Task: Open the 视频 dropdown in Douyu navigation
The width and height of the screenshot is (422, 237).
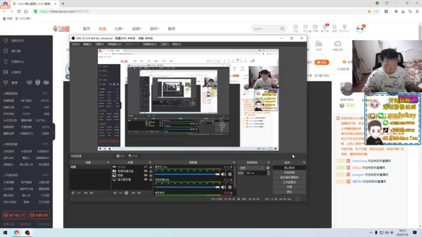Action: point(137,29)
